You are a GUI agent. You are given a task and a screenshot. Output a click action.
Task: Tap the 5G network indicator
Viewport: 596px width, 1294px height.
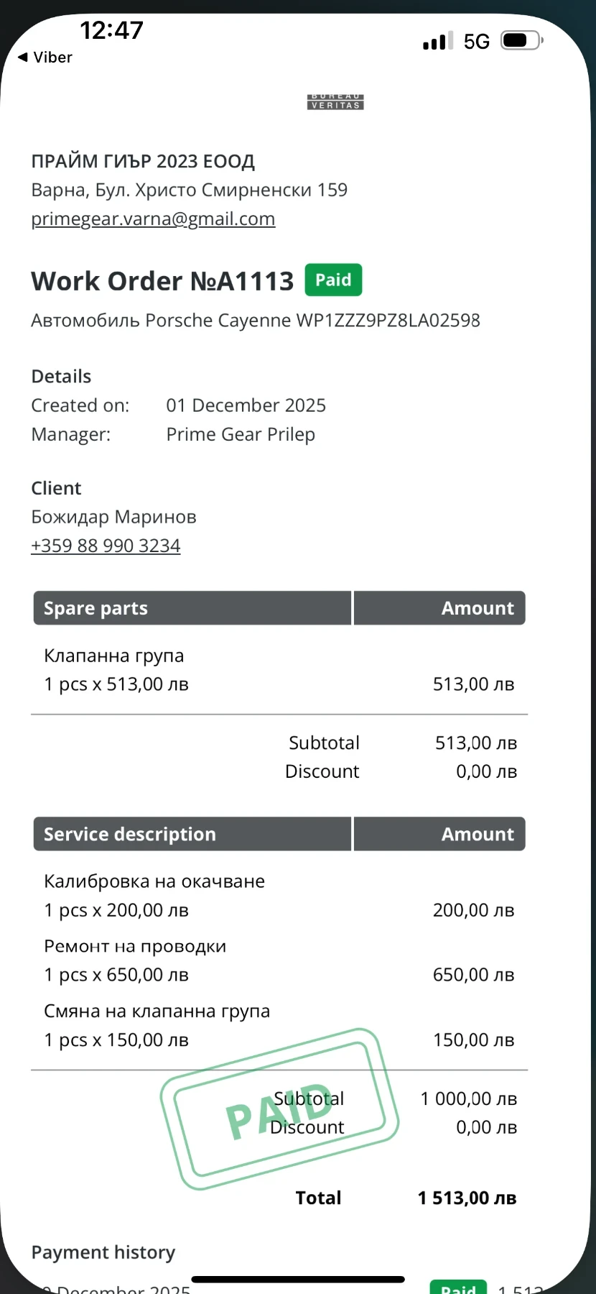pos(476,41)
